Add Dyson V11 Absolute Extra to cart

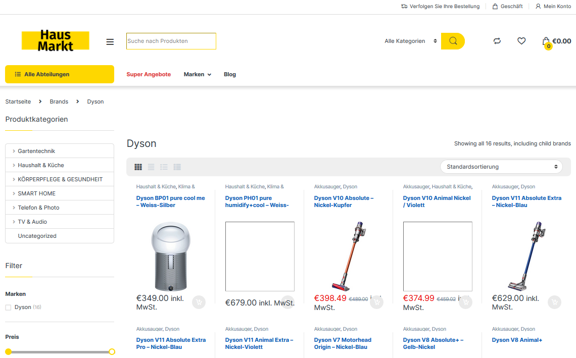point(554,302)
